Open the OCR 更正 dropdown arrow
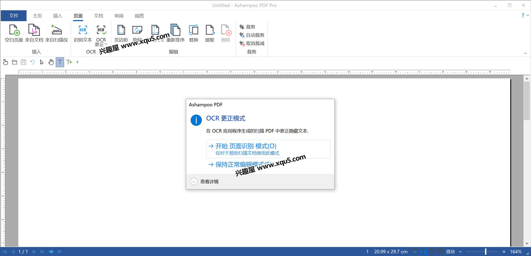Image resolution: width=531 pixels, height=256 pixels. [106, 44]
